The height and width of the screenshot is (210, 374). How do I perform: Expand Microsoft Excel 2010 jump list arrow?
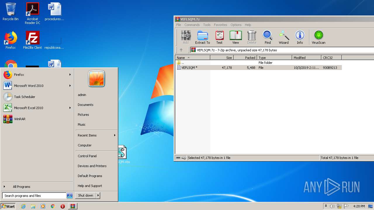click(x=70, y=108)
